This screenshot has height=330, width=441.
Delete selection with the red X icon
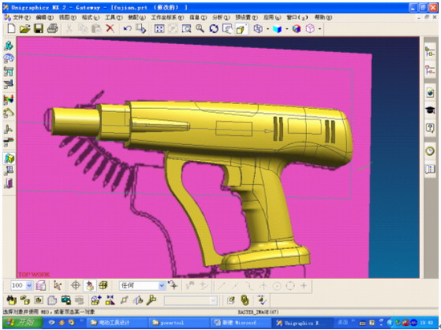pos(110,28)
